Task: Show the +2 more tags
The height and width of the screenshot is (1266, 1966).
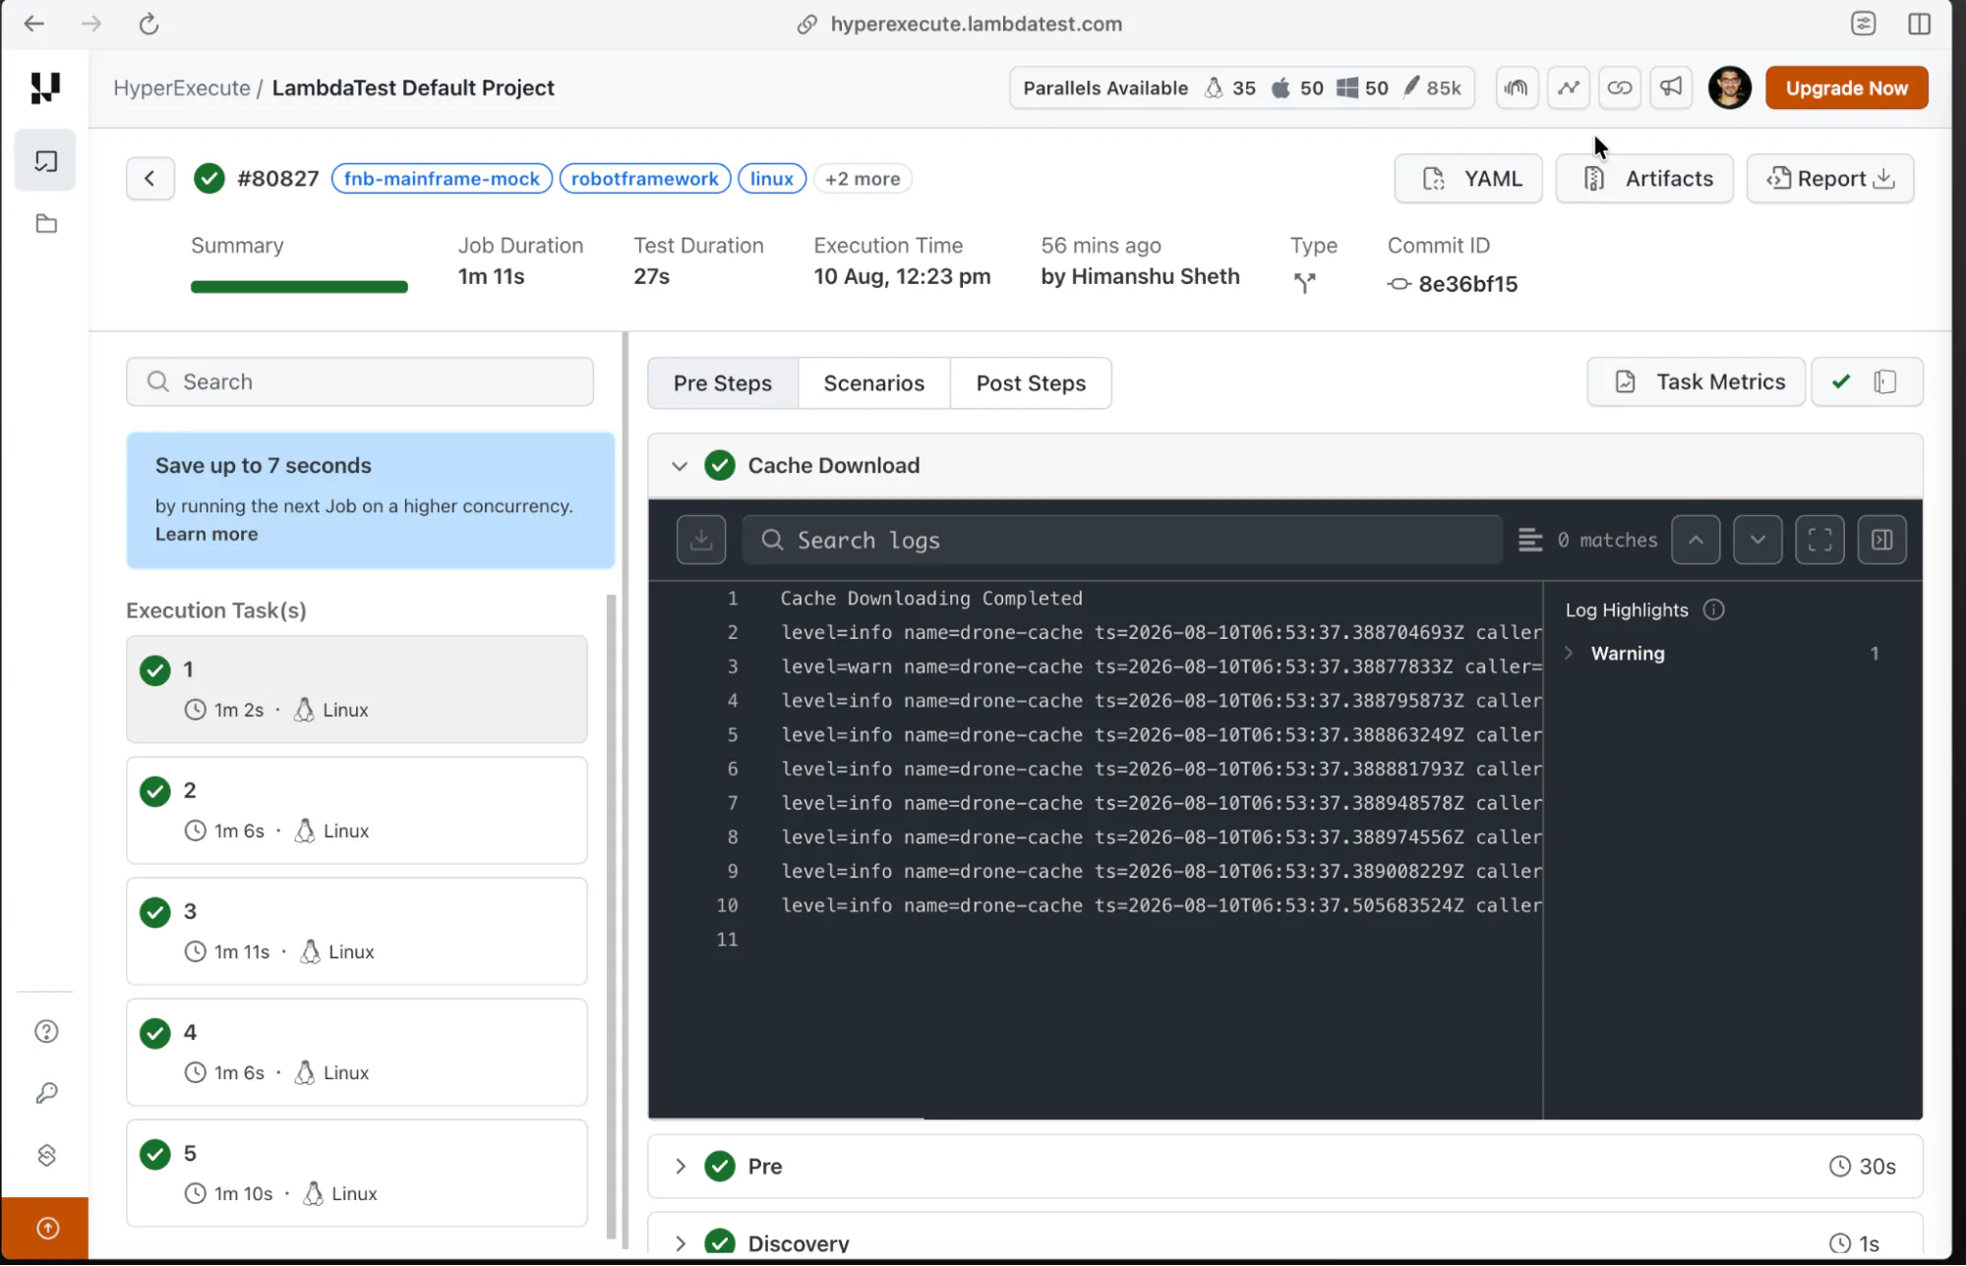Action: [863, 178]
